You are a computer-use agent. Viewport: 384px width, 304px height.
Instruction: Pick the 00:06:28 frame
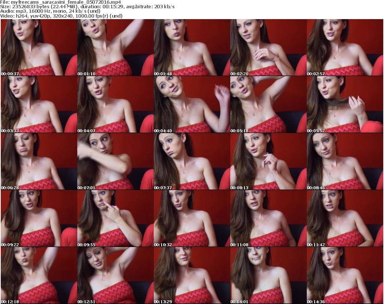pos(39,162)
